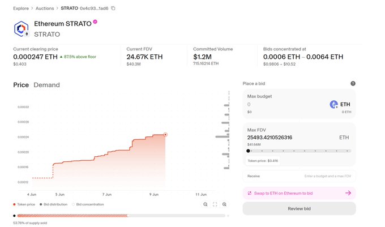Go to Explore in the breadcrumb
This screenshot has width=385, height=227.
pos(21,8)
